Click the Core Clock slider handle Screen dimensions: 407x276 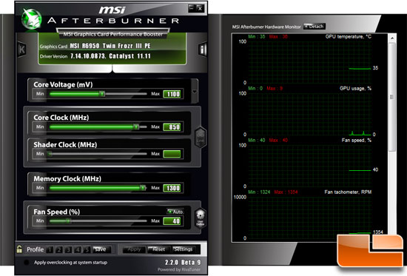[136, 127]
